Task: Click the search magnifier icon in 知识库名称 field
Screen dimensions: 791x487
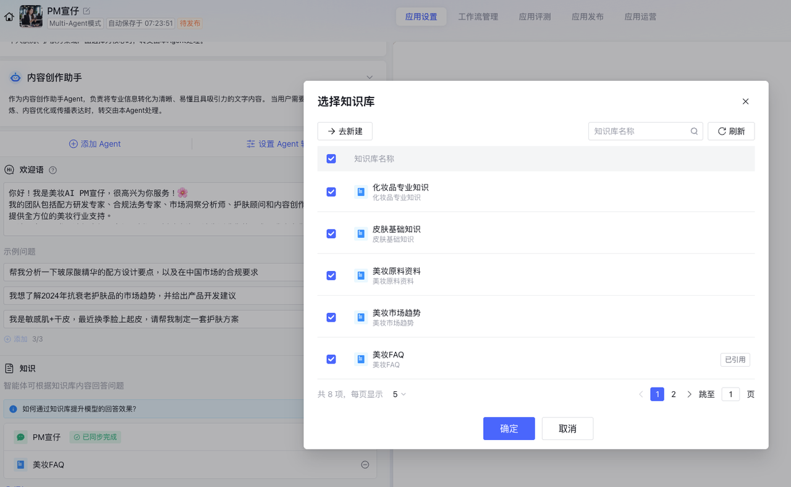Action: [694, 131]
